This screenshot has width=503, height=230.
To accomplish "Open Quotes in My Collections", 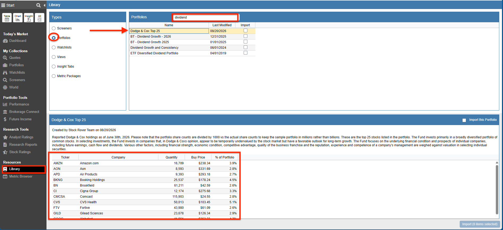I will coord(15,58).
